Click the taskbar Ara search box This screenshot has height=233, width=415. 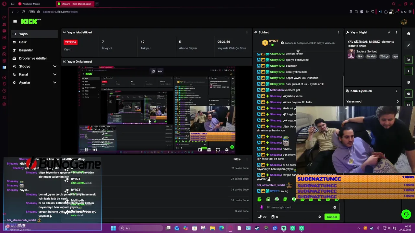click(x=141, y=228)
